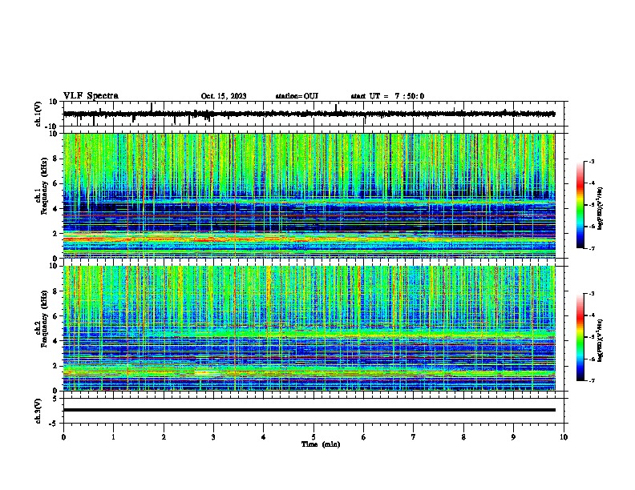The height and width of the screenshot is (490, 635).
Task: Click time axis tick label "0"
Action: [63, 437]
